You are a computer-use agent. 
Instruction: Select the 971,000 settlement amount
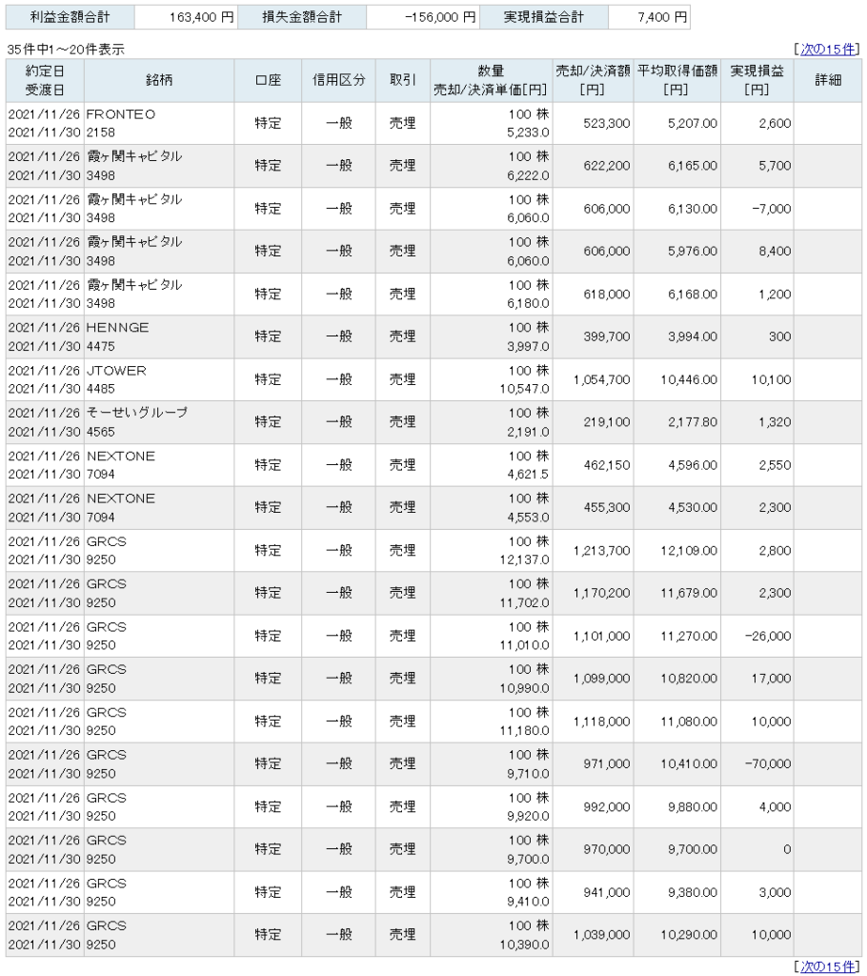pos(607,763)
